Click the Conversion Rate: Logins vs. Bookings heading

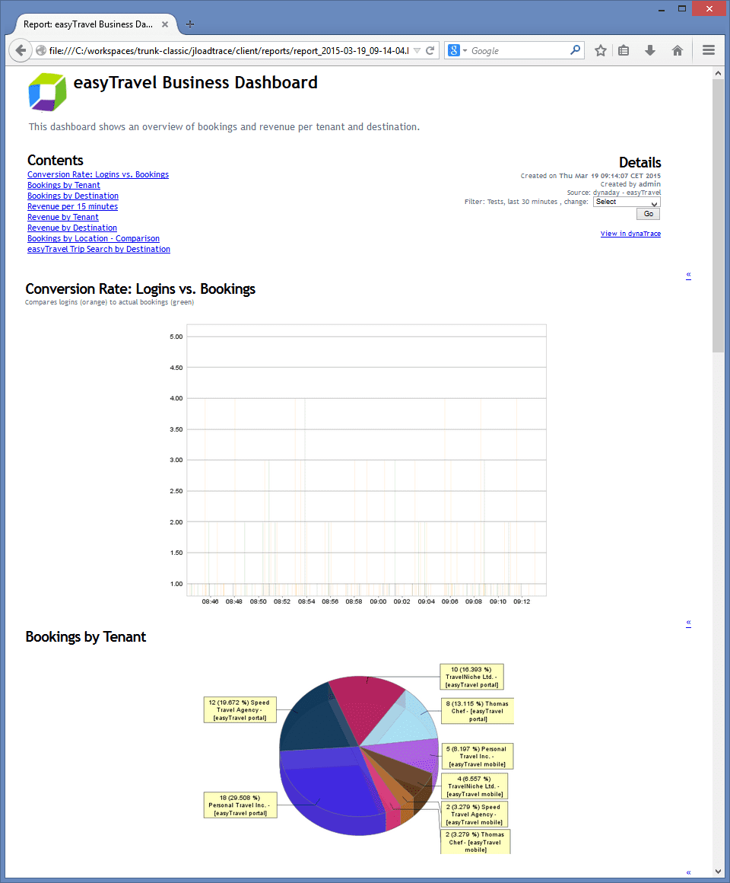tap(141, 289)
